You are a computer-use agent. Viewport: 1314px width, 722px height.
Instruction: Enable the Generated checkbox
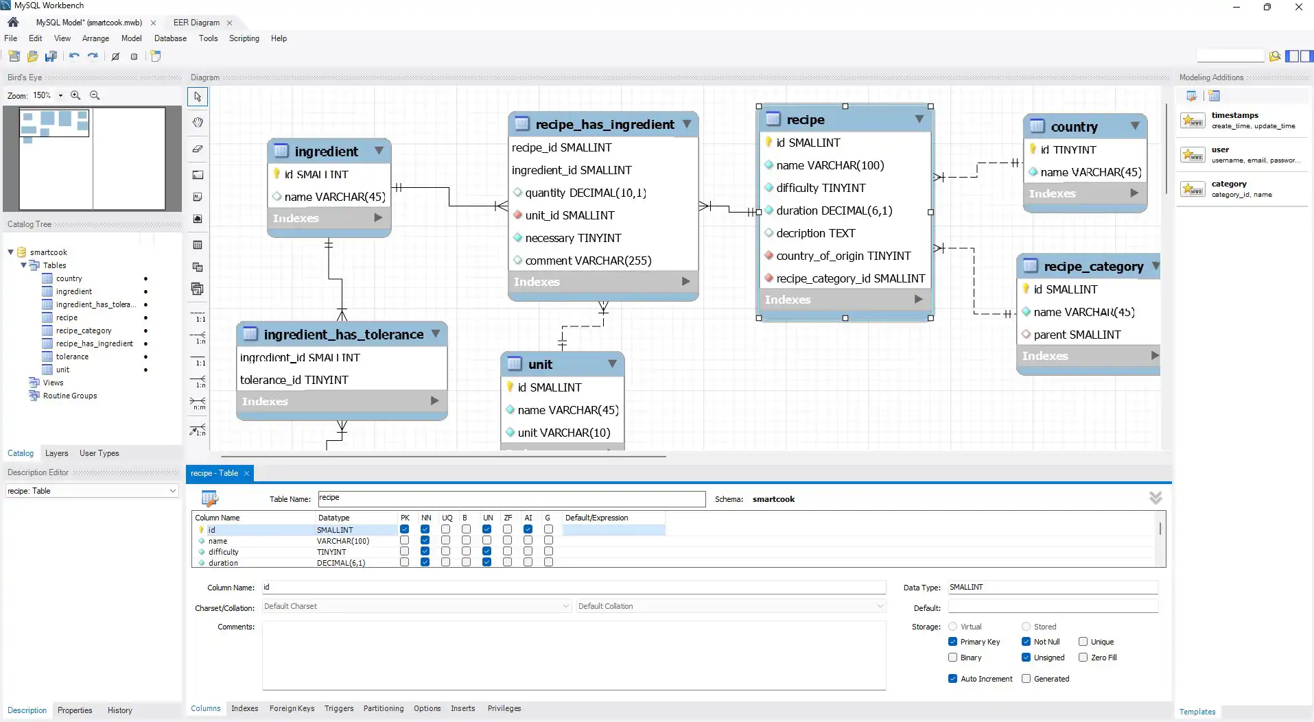tap(1026, 679)
